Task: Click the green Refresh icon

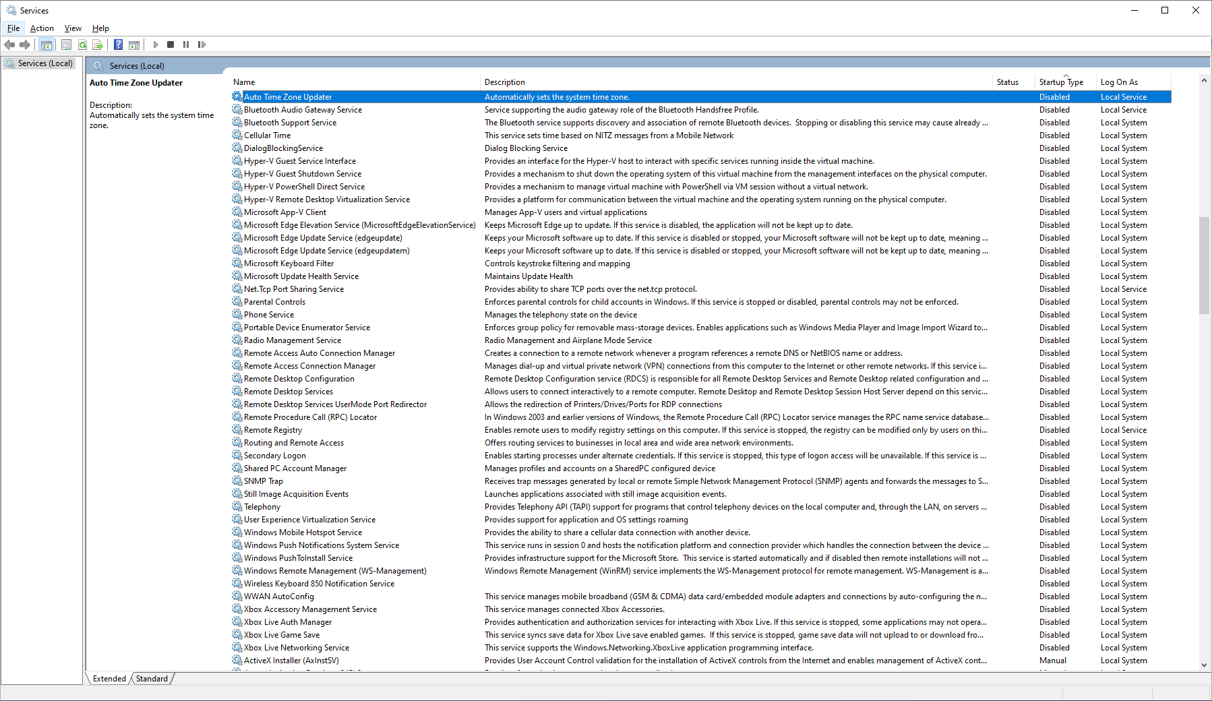Action: coord(82,44)
